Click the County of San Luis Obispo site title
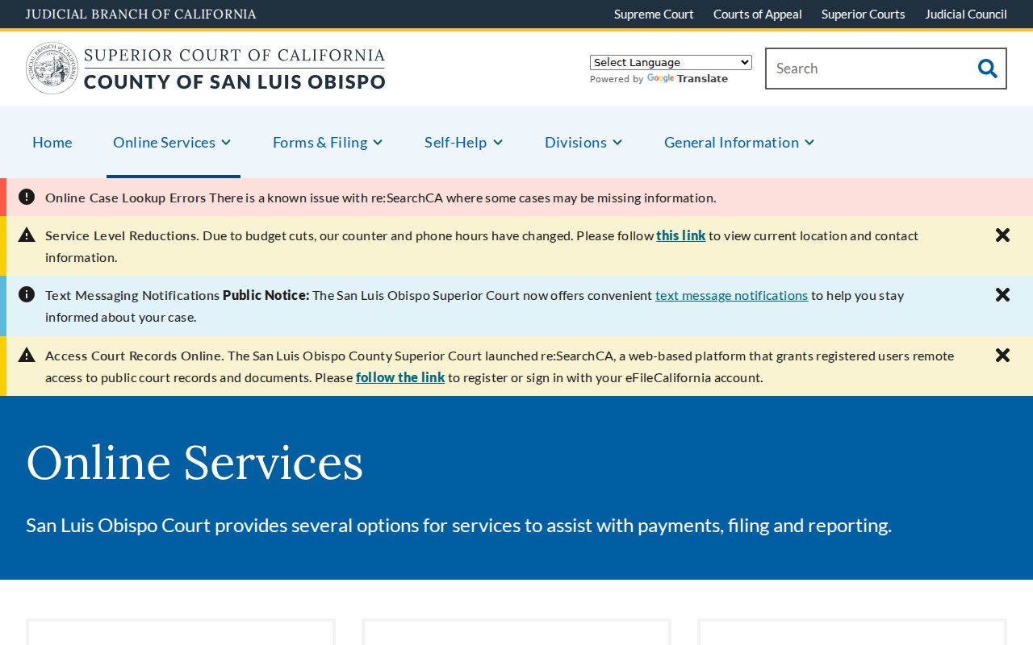Viewport: 1033px width, 645px height. click(235, 81)
